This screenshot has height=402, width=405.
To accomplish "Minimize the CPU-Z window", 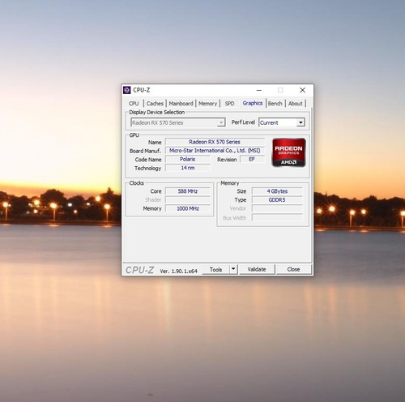I will point(259,90).
